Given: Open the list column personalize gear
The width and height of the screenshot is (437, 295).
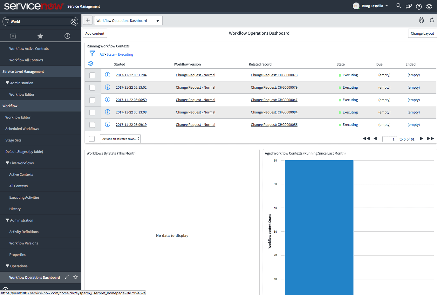Looking at the screenshot, I should [x=91, y=64].
